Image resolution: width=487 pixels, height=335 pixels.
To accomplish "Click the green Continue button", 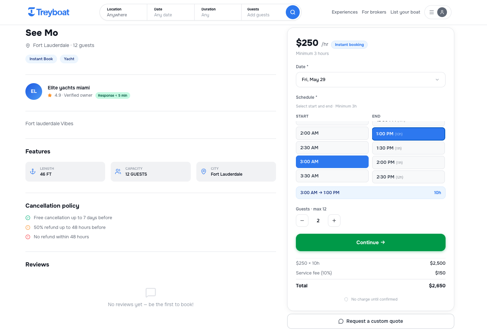I will coord(371,242).
